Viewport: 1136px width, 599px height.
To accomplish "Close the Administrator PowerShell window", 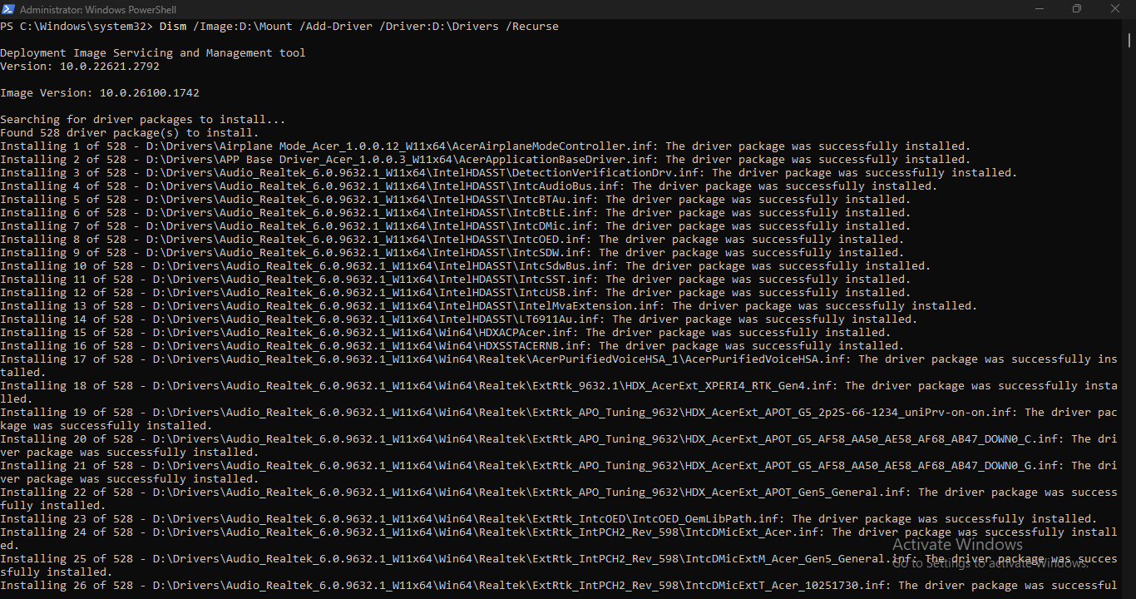I will click(x=1115, y=9).
